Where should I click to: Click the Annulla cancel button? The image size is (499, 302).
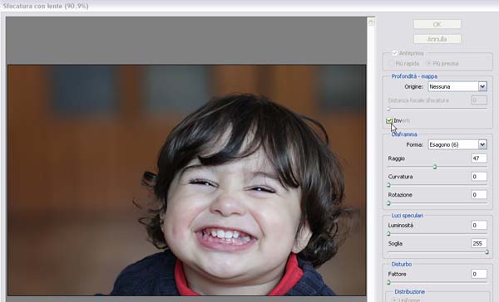tap(437, 39)
